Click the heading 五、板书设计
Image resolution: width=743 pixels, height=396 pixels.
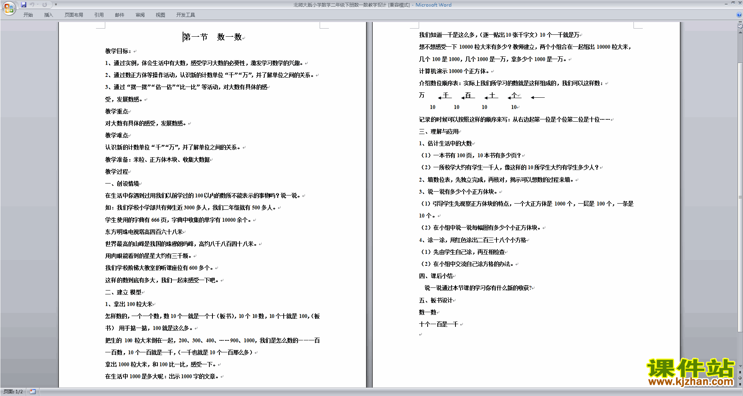click(x=436, y=300)
